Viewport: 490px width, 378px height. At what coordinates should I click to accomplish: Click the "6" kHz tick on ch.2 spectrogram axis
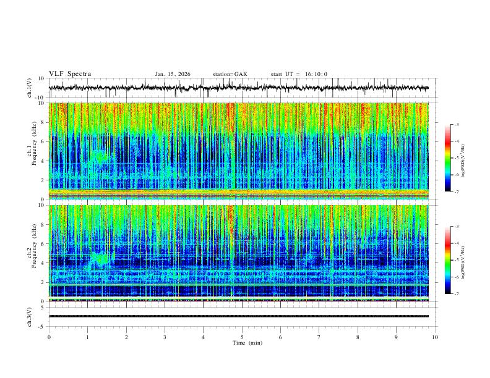click(43, 244)
